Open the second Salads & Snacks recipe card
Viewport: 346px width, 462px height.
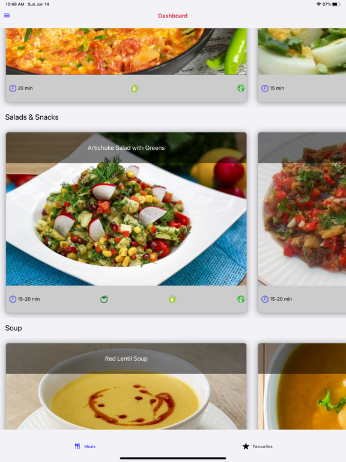coord(302,223)
